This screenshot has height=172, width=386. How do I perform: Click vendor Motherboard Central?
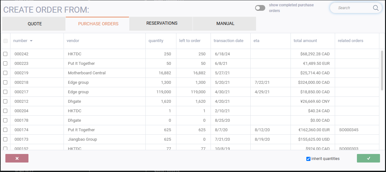tap(87, 73)
